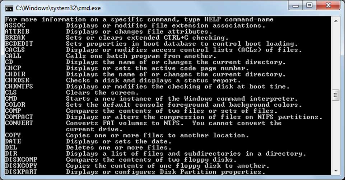
Task: Click the scrollbar down arrow
Action: pos(336,171)
